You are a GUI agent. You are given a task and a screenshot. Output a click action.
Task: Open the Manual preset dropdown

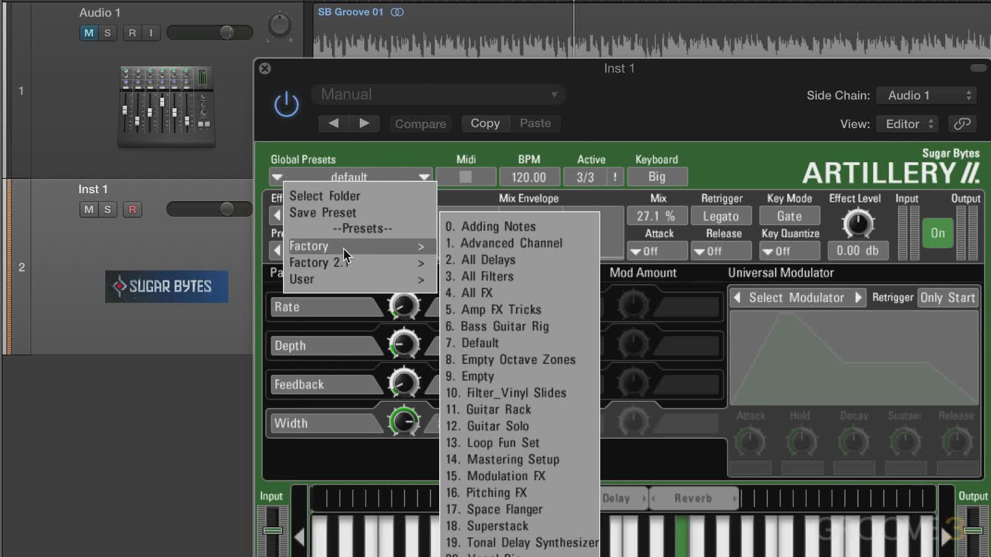coord(439,95)
